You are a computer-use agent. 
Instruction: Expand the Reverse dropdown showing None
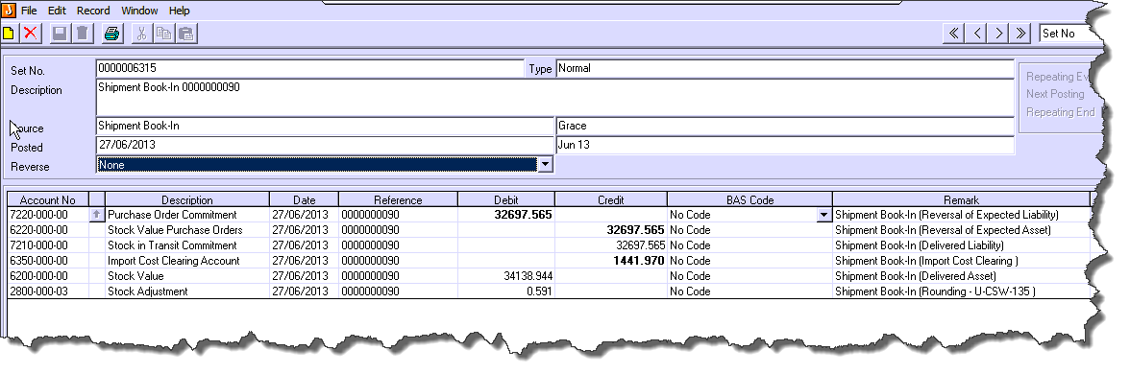pyautogui.click(x=545, y=165)
